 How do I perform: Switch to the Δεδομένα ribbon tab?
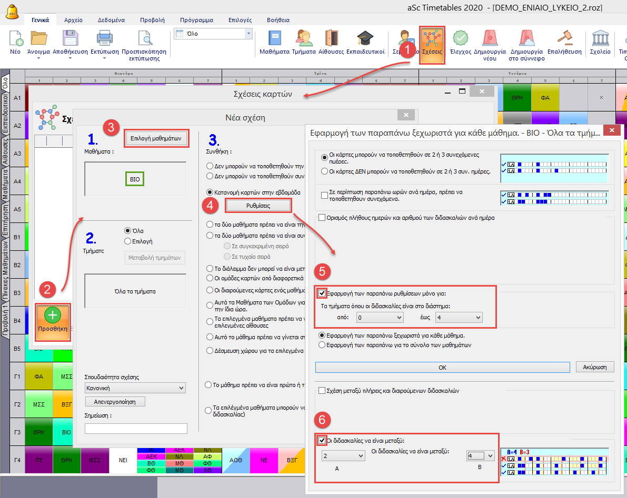111,20
